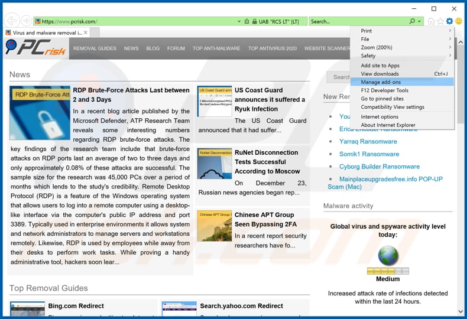
Task: Select About Internet Explorer
Action: click(402, 125)
